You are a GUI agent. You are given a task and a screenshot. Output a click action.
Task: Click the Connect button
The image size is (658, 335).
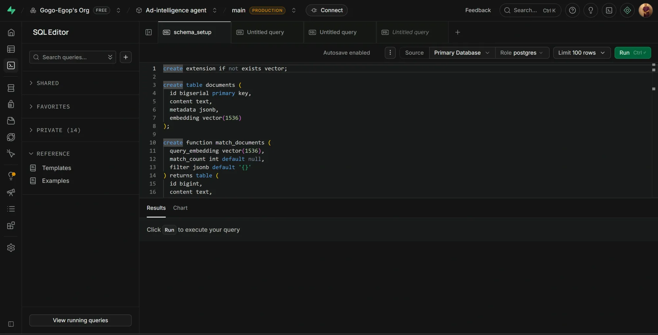[327, 10]
